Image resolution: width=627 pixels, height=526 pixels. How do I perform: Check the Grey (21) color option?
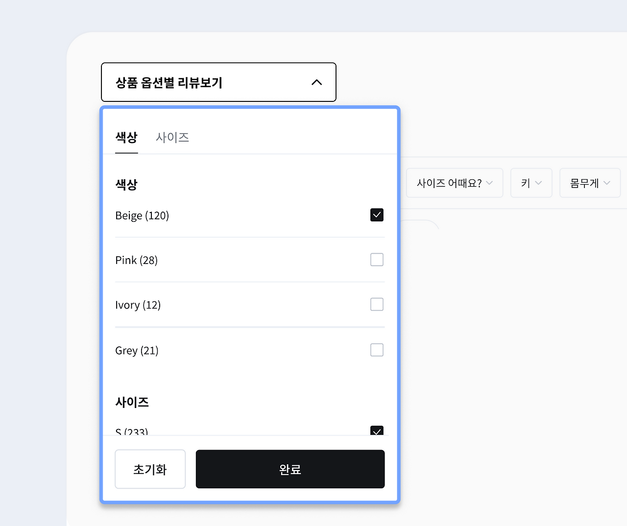pyautogui.click(x=377, y=350)
